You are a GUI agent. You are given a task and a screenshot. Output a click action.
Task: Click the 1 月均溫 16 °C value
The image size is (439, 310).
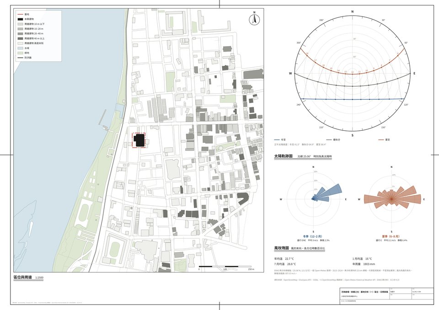click(362, 259)
